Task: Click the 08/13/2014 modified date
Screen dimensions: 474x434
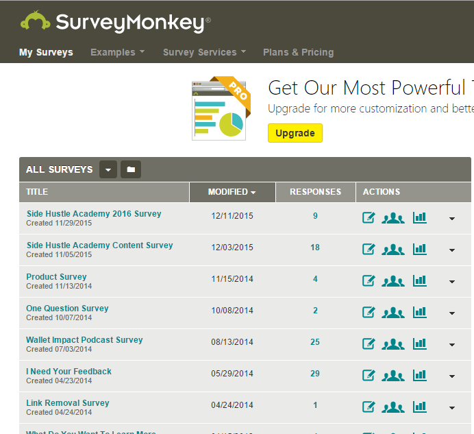Action: [232, 342]
